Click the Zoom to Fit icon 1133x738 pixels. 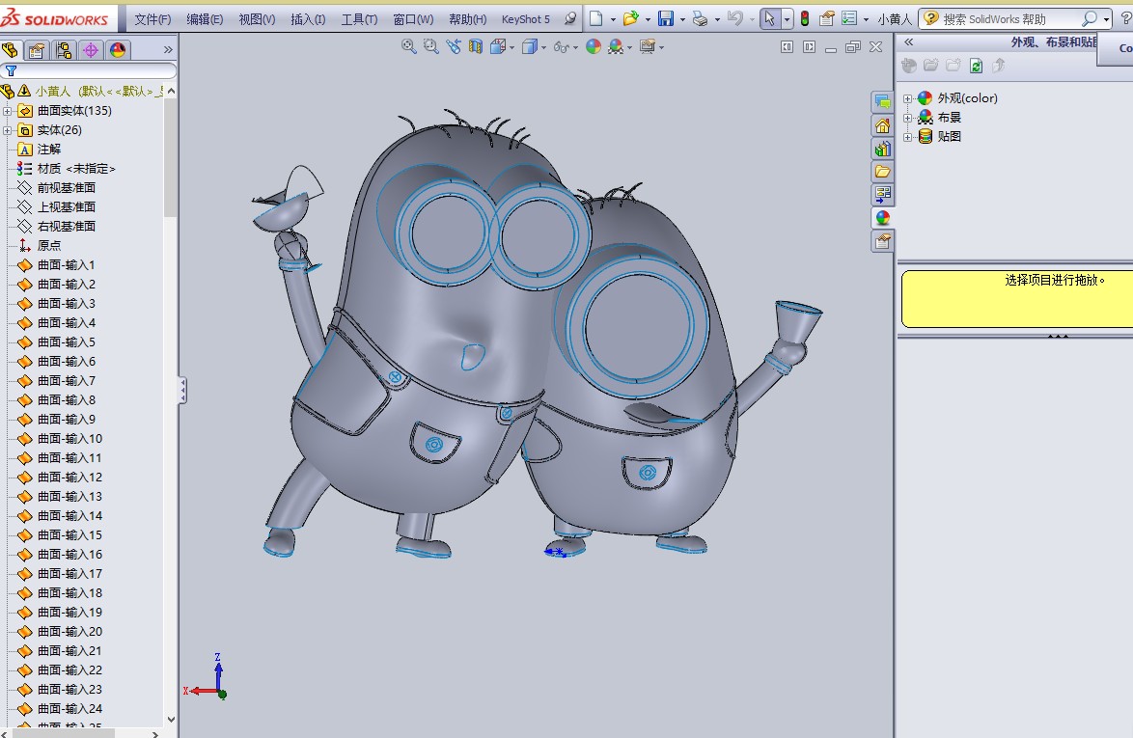[409, 47]
